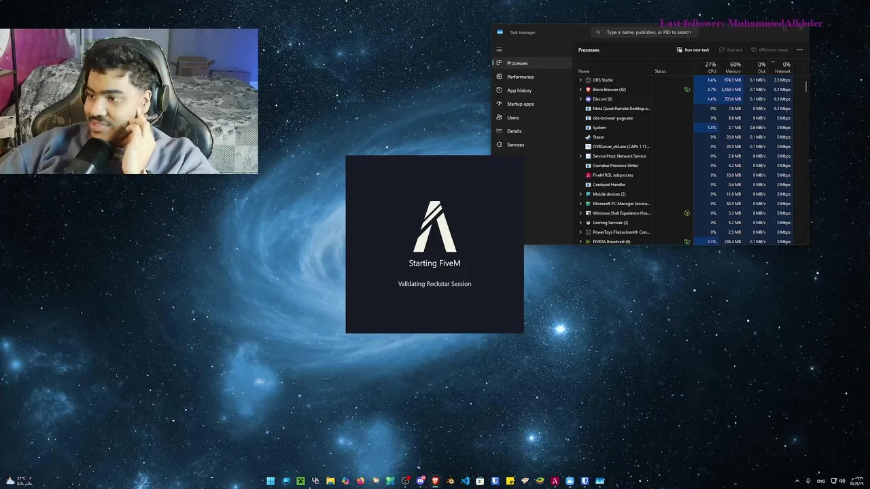Open Visual Studio Code from taskbar
Image resolution: width=870 pixels, height=489 pixels.
point(465,481)
